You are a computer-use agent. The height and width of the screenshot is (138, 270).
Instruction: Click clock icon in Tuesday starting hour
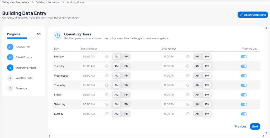(107, 66)
